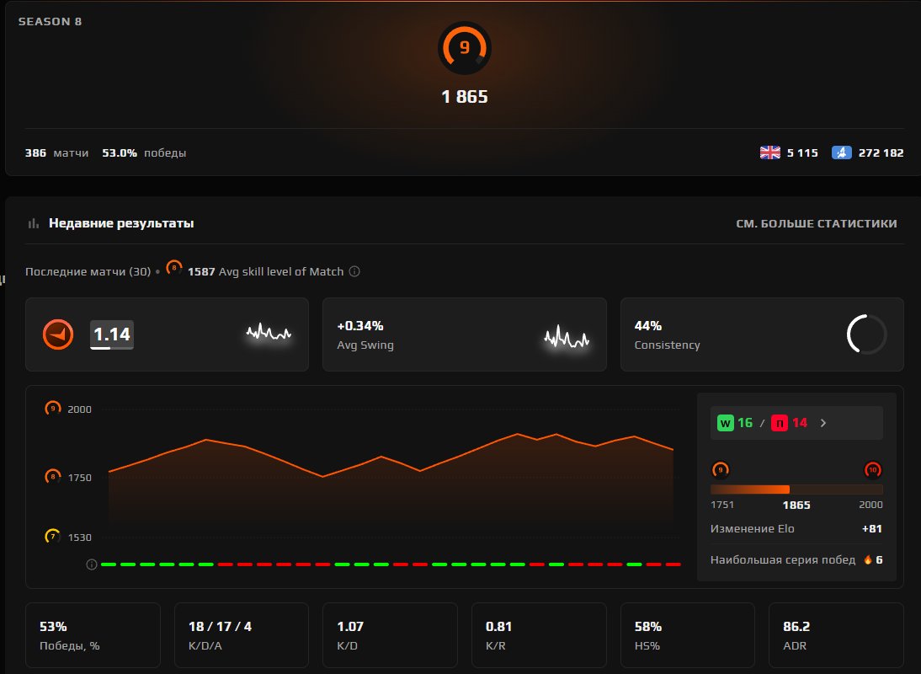
Task: Click the 53.0% победы text
Action: 144,152
